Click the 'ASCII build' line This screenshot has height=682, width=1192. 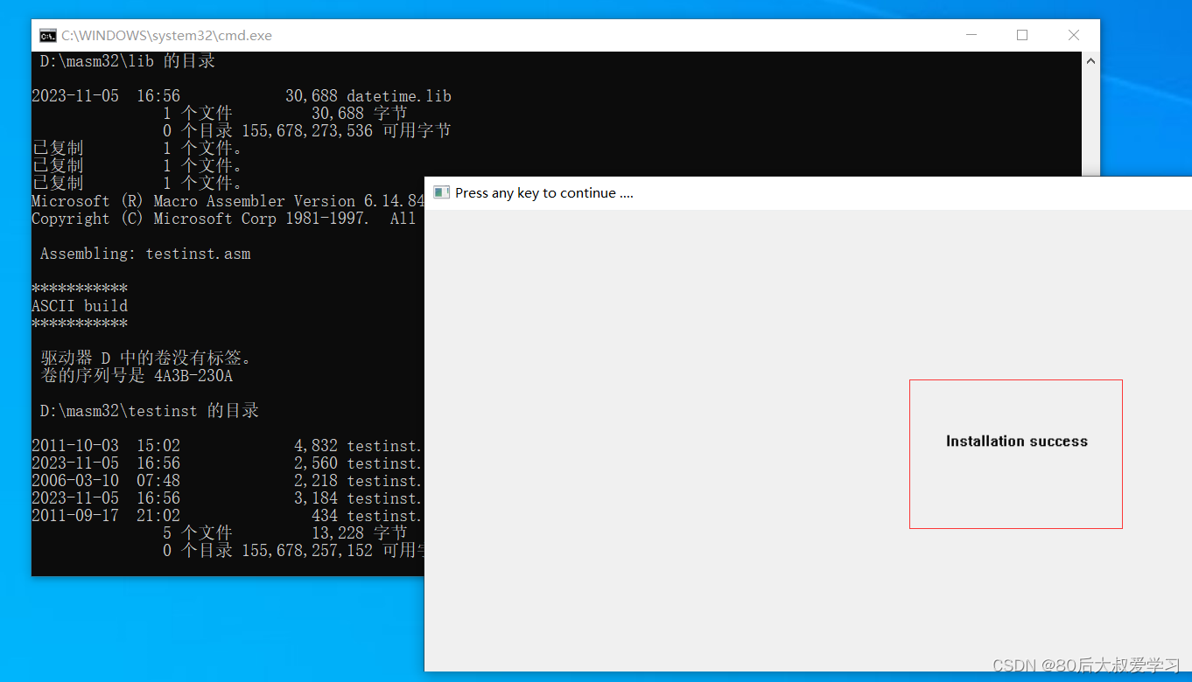coord(80,306)
